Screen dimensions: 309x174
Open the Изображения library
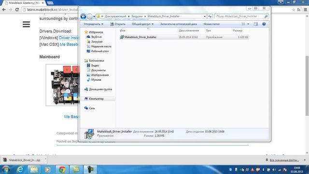(x=98, y=75)
